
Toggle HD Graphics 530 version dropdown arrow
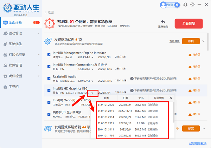point(92,93)
